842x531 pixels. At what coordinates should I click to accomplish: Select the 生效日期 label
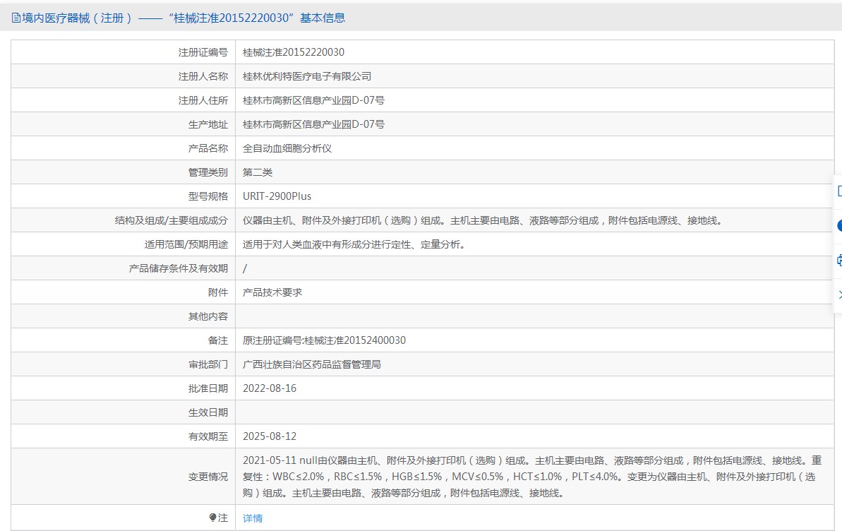(x=208, y=412)
